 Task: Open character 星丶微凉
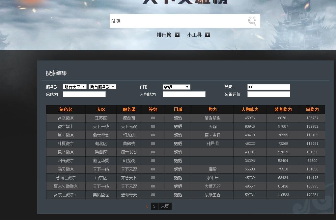click(66, 135)
